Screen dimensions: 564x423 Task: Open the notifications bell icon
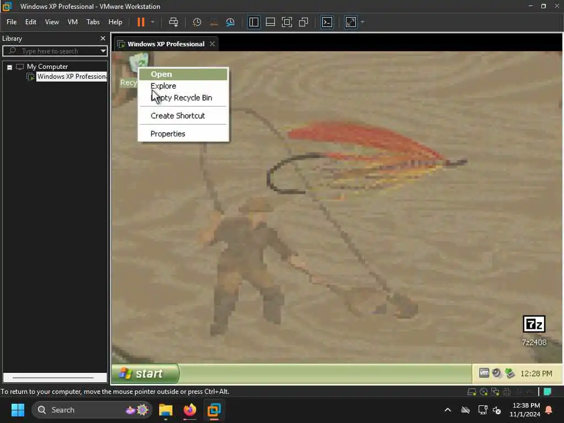pos(549,410)
